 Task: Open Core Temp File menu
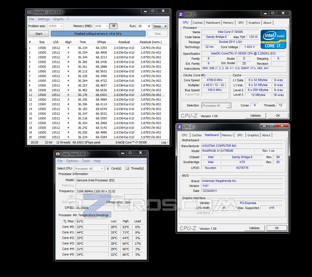(60, 161)
